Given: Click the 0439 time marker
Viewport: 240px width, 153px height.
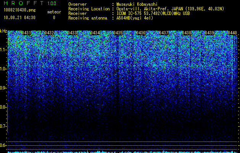Looking at the screenshot, I should click(x=209, y=33).
